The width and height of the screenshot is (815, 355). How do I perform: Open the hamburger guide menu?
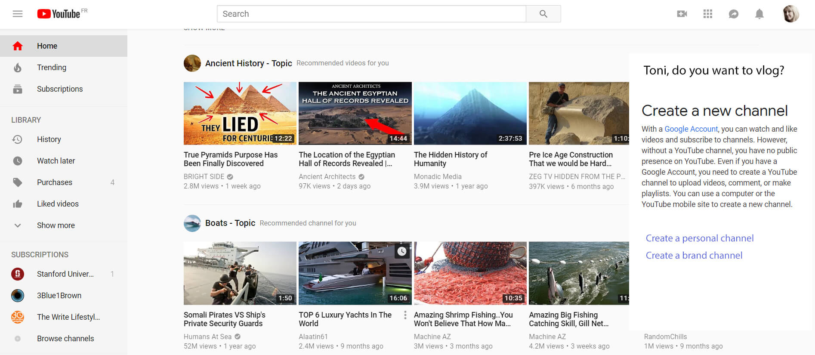point(18,14)
